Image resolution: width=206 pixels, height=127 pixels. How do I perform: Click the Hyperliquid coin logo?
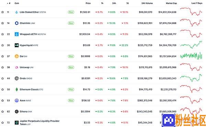(17, 45)
